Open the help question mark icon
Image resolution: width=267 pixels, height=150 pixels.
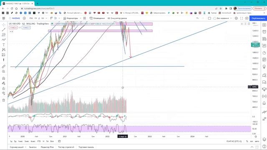(264, 146)
